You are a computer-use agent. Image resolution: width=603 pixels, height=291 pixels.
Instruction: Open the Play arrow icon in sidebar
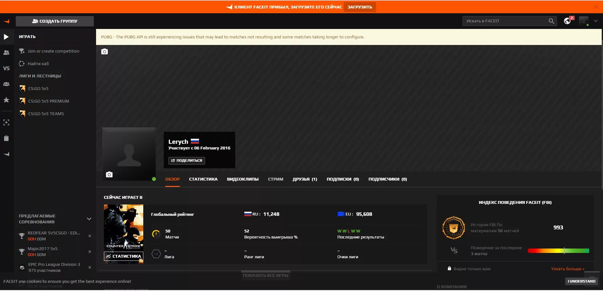tap(6, 37)
